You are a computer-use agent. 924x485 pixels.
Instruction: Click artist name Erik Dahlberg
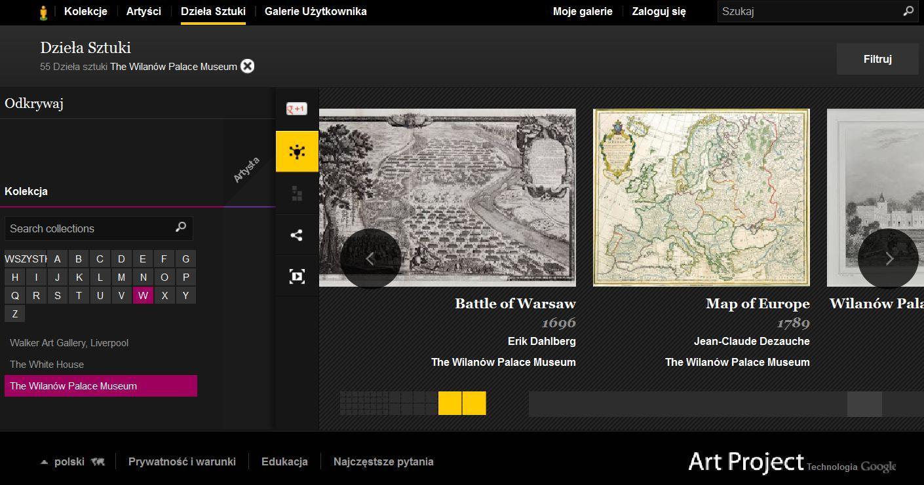click(542, 341)
